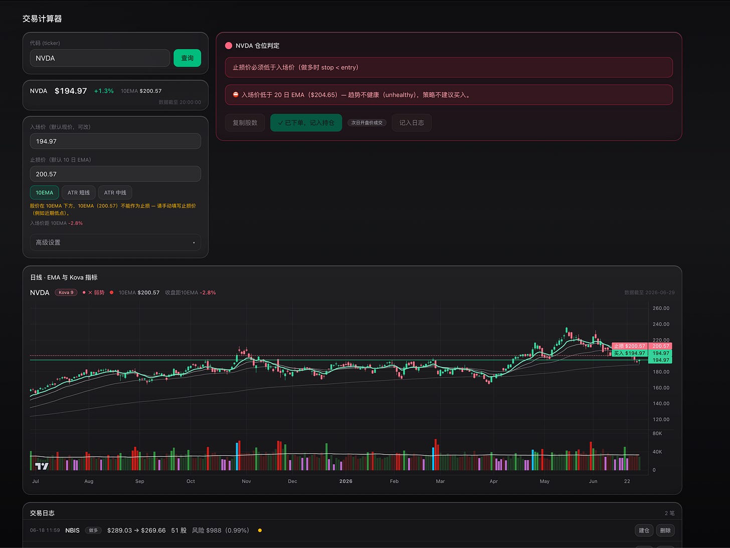Click the yellow status dot in the NBIS row

coord(260,530)
